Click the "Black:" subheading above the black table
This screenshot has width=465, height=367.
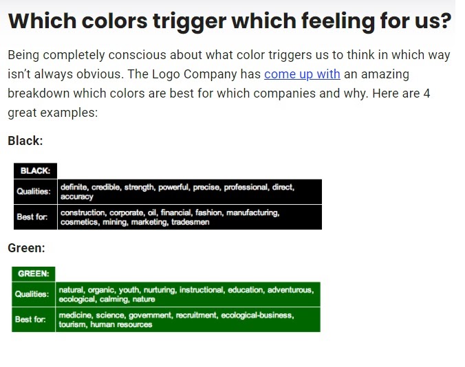click(x=25, y=141)
